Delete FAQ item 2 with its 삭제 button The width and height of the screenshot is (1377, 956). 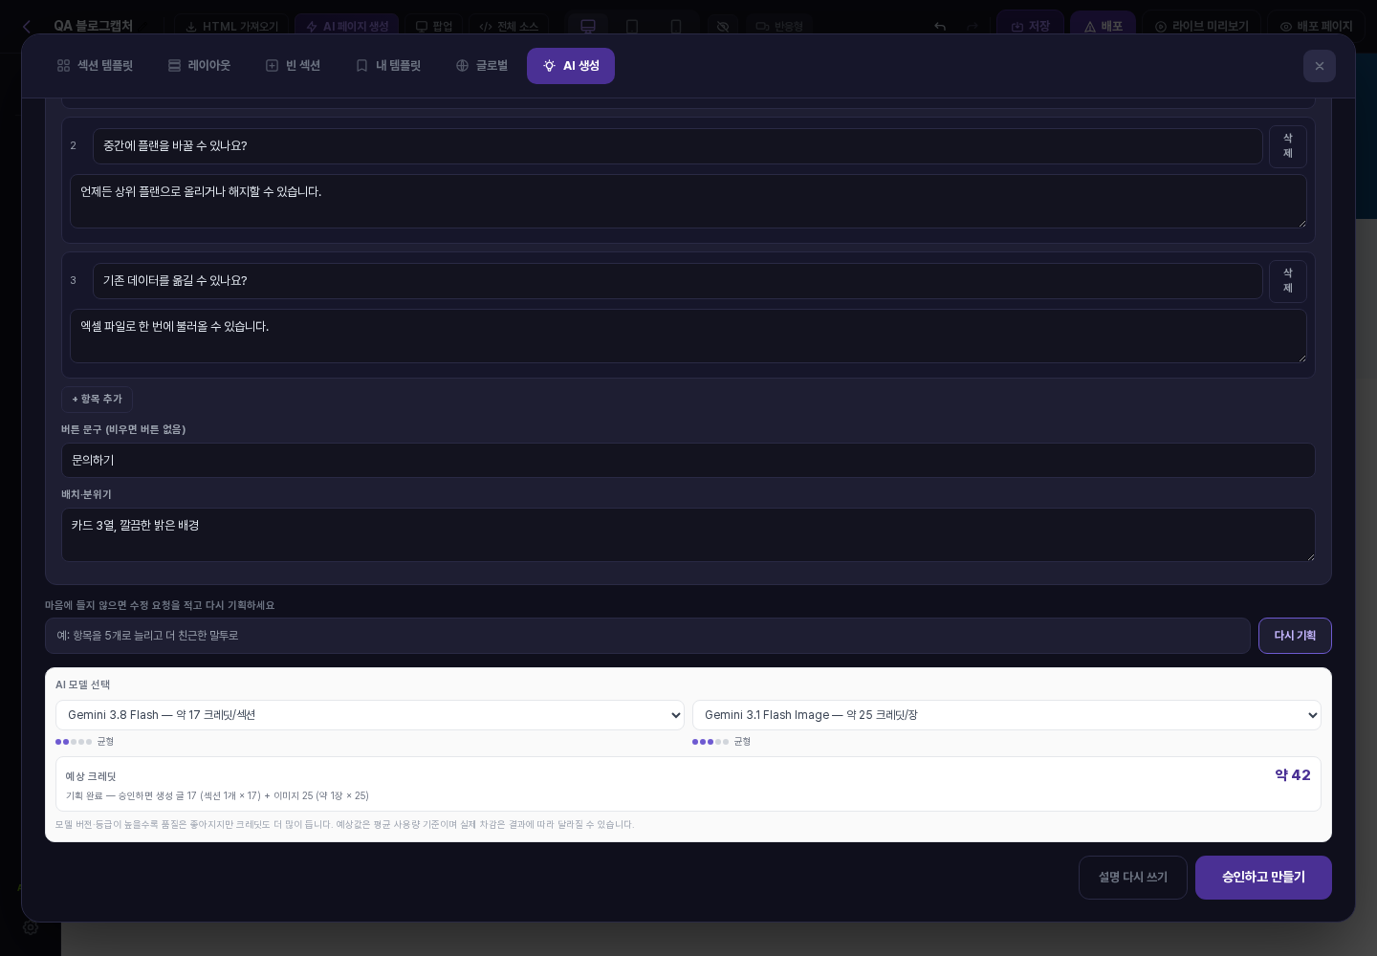click(1288, 146)
